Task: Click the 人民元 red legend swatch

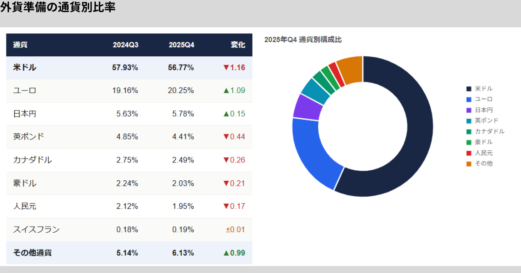Action: (x=469, y=153)
